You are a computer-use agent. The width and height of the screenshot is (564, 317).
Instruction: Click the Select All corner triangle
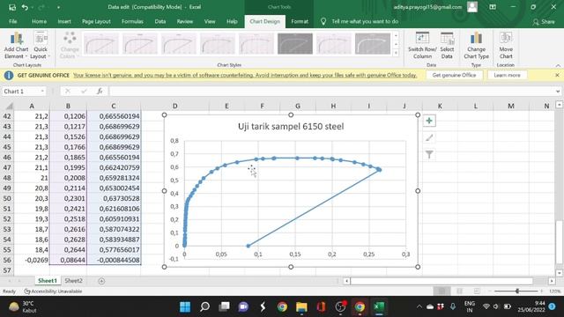coord(9,106)
